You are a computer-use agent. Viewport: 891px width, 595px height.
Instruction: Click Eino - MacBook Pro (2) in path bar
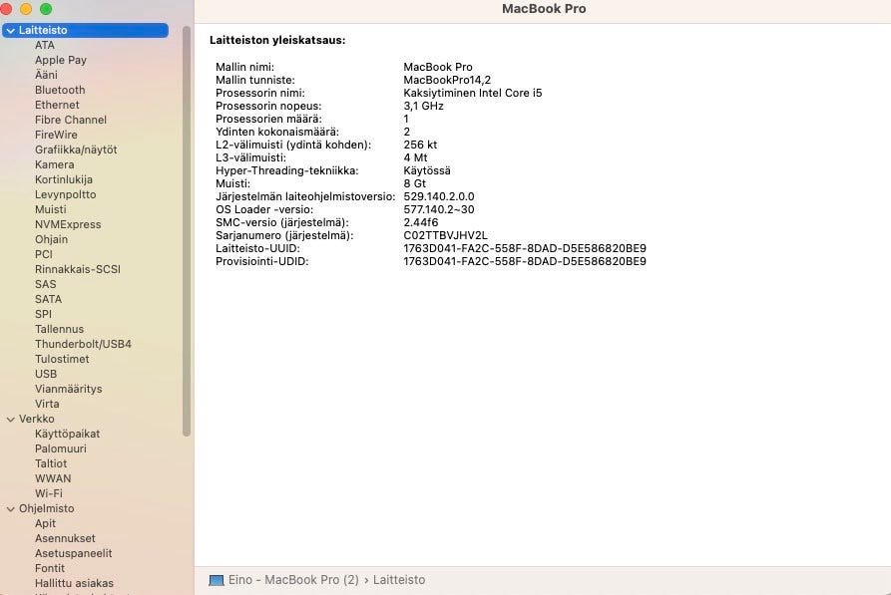[293, 580]
